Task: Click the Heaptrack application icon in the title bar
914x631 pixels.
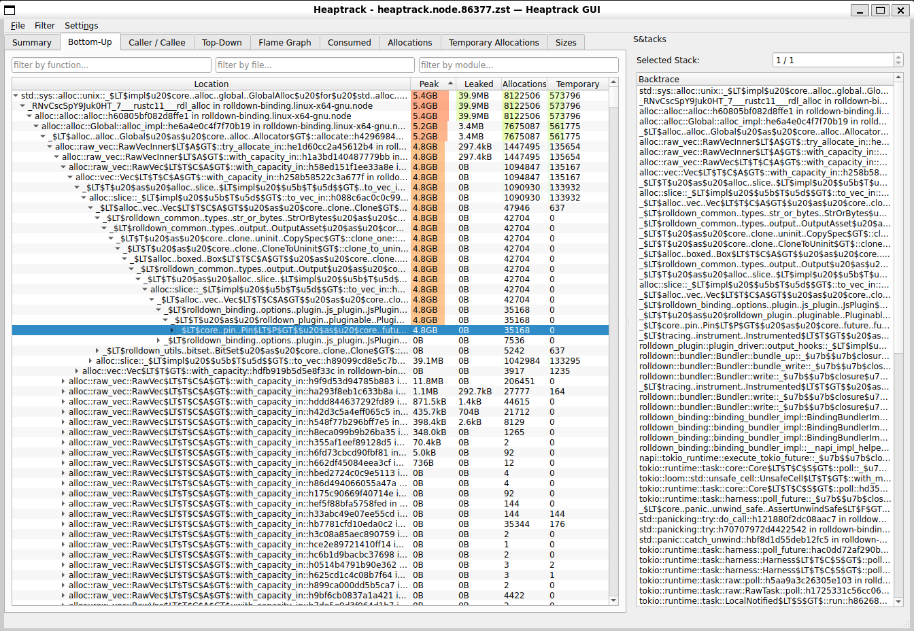Action: point(9,10)
